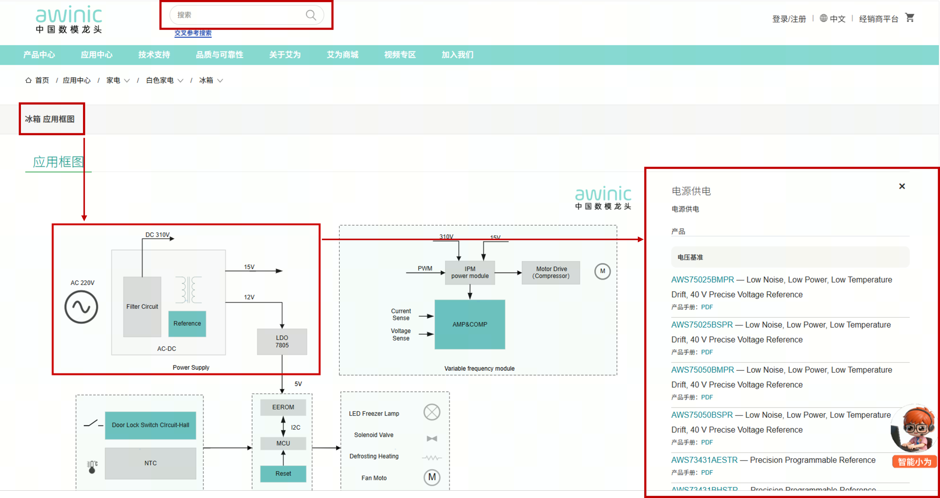Expand the 冰箱 breadcrumb dropdown
Image resolution: width=940 pixels, height=498 pixels.
point(220,80)
